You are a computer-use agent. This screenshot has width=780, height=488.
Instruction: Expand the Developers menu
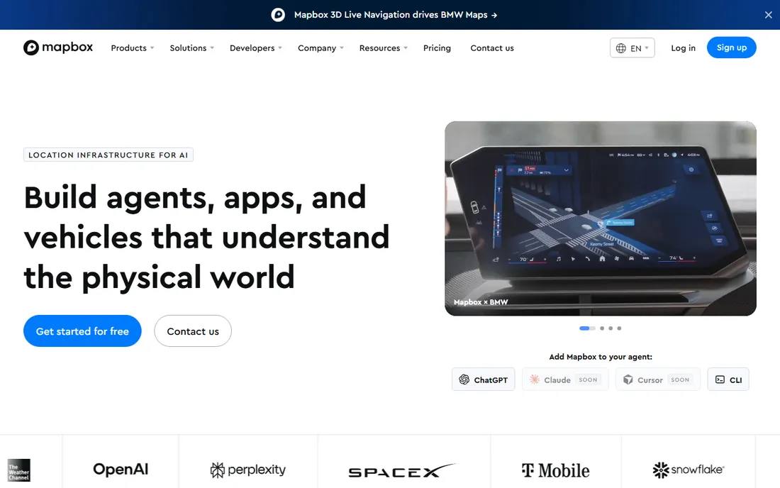[256, 48]
